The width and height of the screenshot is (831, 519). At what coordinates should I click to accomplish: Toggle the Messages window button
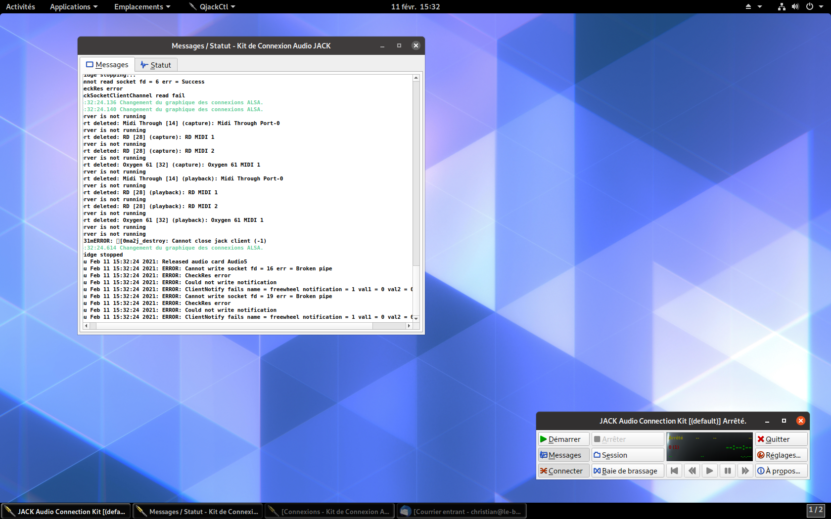tap(563, 455)
